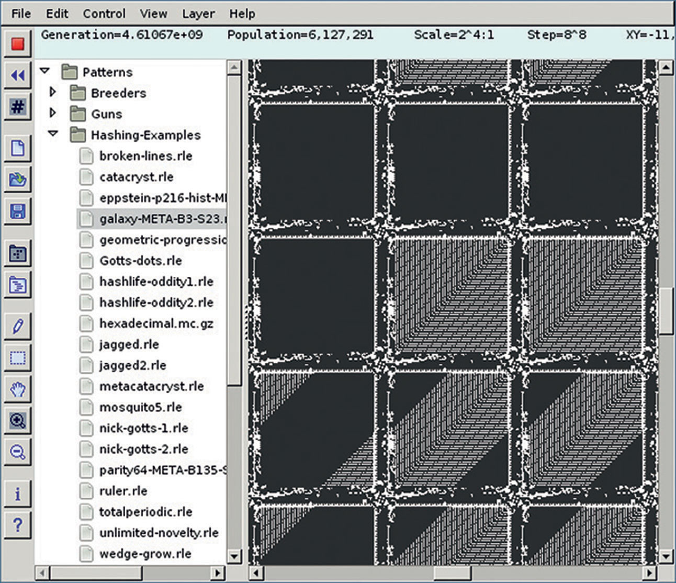Viewport: 676px width, 583px height.
Task: Reset the pattern using the rewind icon
Action: coord(18,75)
